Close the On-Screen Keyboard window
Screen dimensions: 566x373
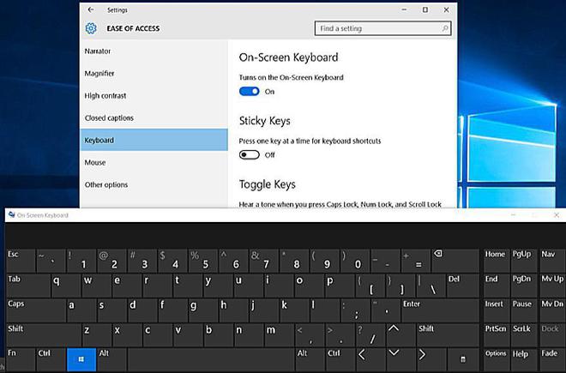[x=557, y=215]
